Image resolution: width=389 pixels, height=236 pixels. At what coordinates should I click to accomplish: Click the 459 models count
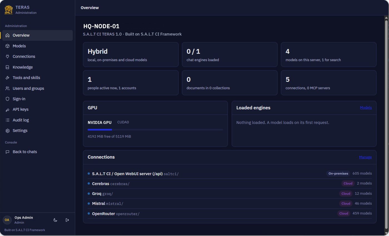tap(362, 214)
